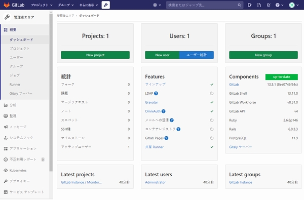
Task: Open the issues icon in top navbar
Action: (x=249, y=5)
